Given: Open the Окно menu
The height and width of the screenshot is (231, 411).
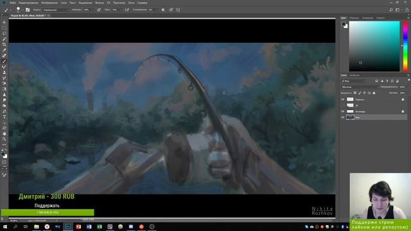Looking at the screenshot, I should (x=131, y=3).
